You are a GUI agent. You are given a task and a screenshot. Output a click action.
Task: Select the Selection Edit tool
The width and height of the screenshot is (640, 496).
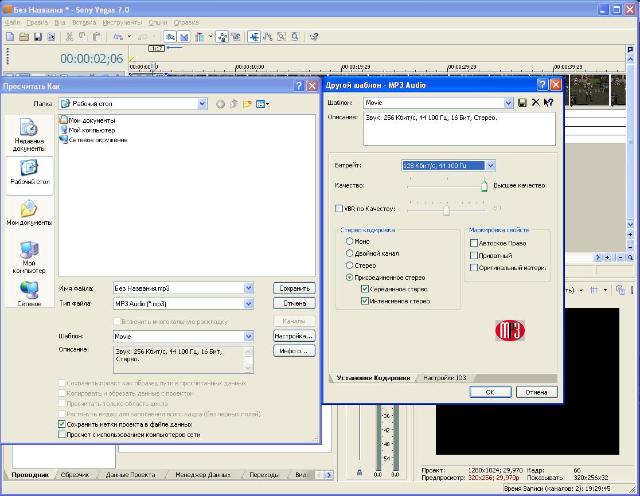coord(281,37)
